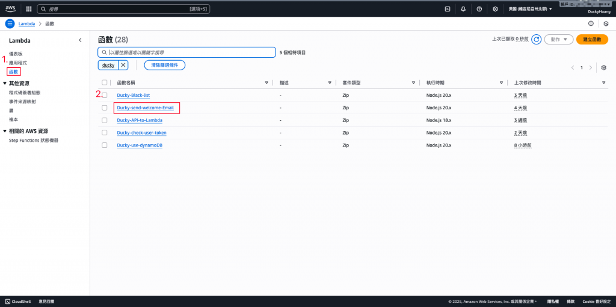This screenshot has height=307, width=616.
Task: Sort by 上次修改時間 column arrow
Action: point(604,83)
